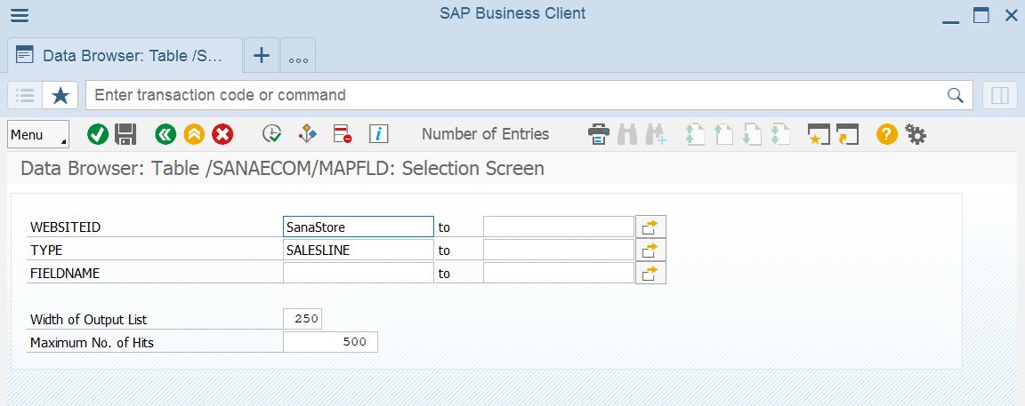This screenshot has height=406, width=1025.
Task: Toggle the side panel icon
Action: [1000, 95]
